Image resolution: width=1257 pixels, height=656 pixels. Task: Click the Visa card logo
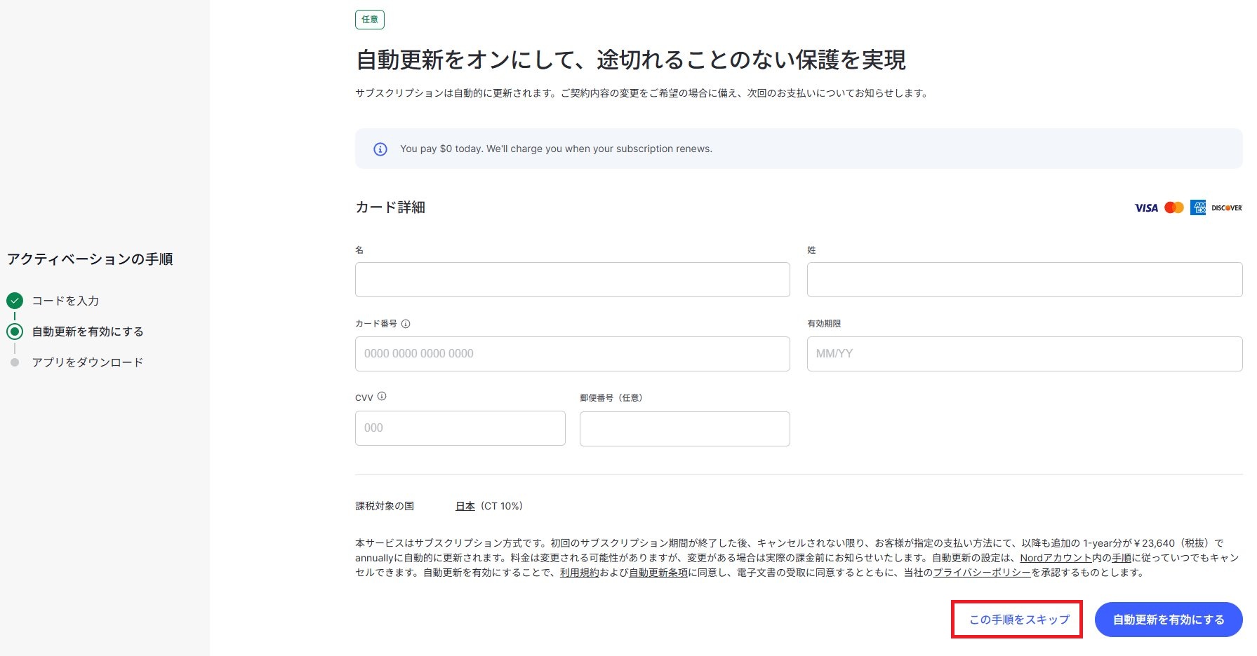click(1146, 208)
